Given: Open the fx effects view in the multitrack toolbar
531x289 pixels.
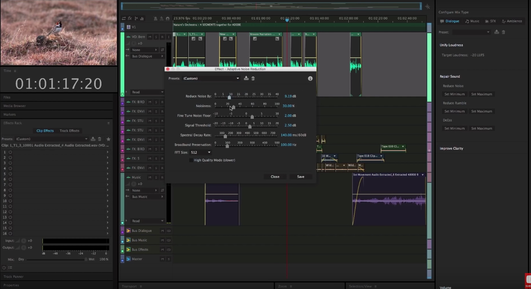Looking at the screenshot, I should coord(130,18).
